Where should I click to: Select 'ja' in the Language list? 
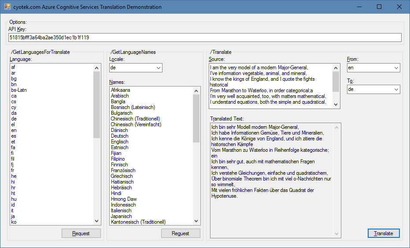52,217
